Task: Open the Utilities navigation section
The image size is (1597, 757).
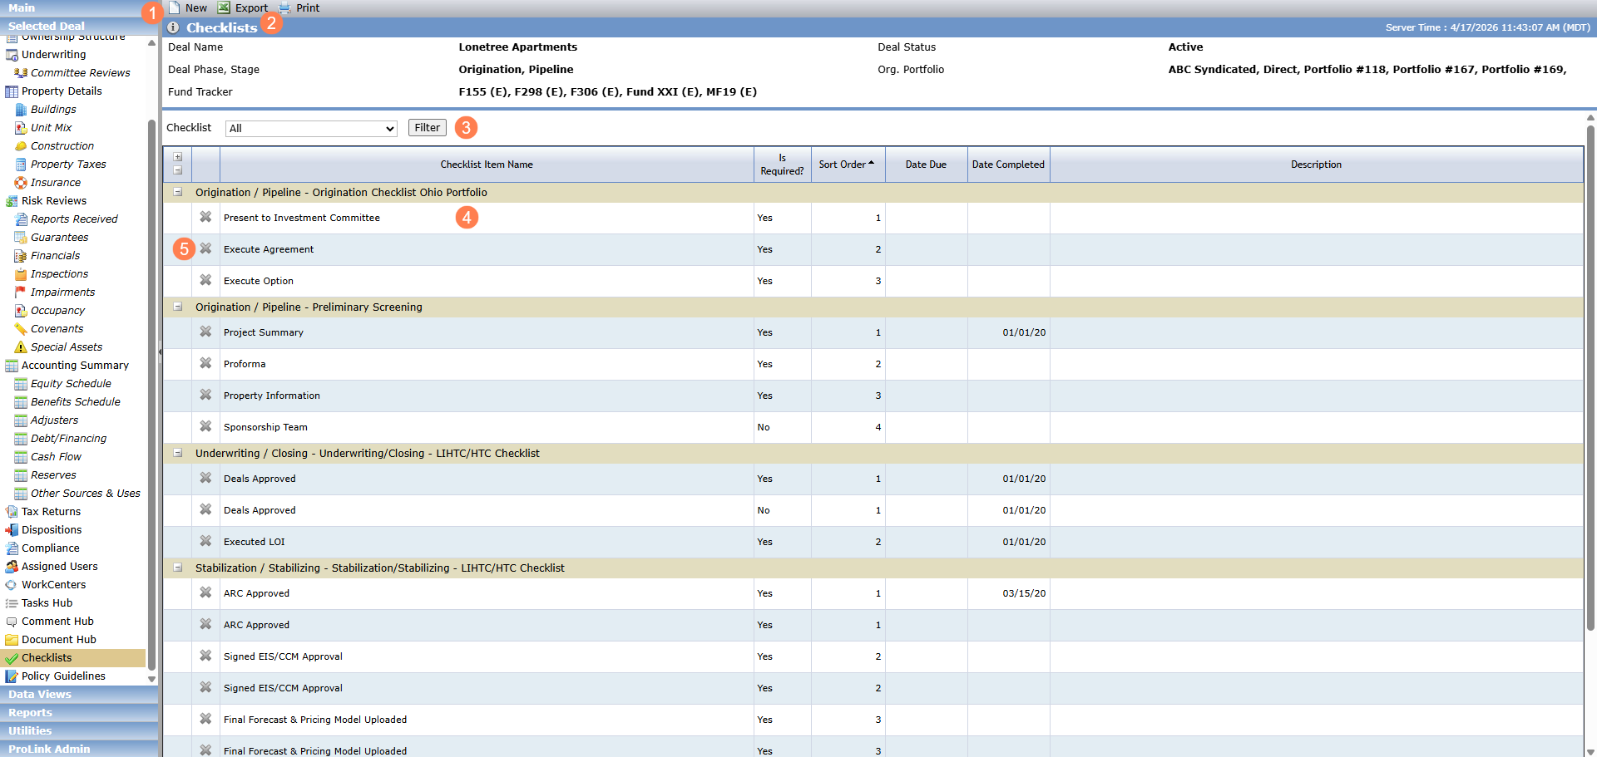Action: tap(79, 731)
